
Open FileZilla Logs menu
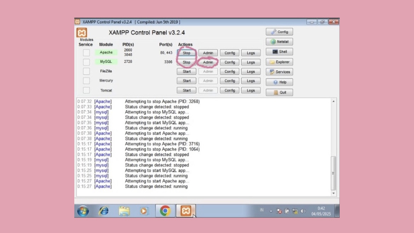(251, 72)
